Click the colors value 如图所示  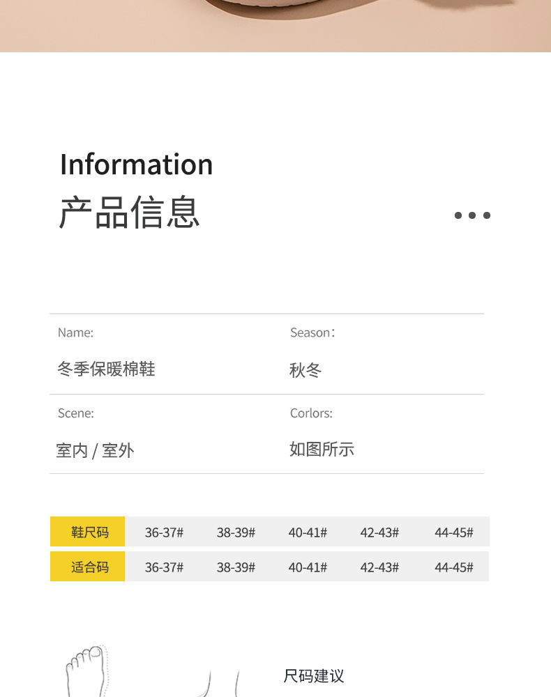pos(322,450)
